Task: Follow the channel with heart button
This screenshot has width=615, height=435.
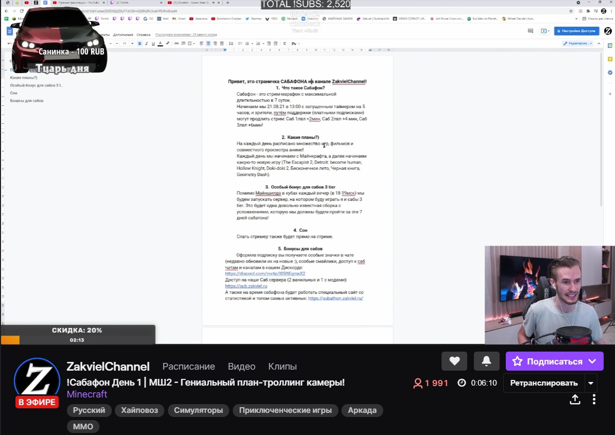Action: coord(454,361)
